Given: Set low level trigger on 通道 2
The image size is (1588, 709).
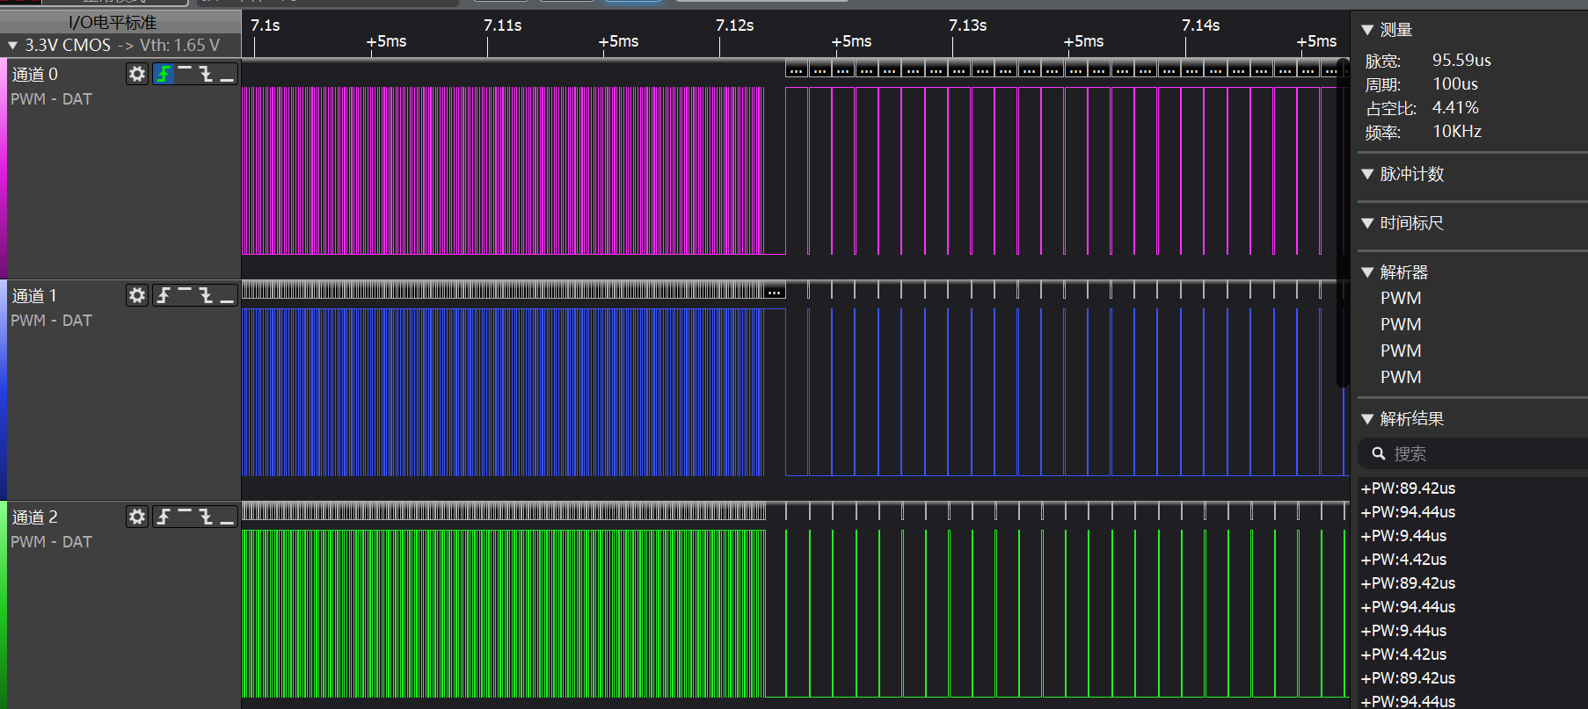Looking at the screenshot, I should 227,517.
